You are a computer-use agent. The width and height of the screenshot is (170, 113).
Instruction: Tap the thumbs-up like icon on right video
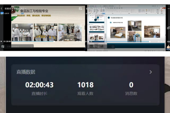(168, 47)
